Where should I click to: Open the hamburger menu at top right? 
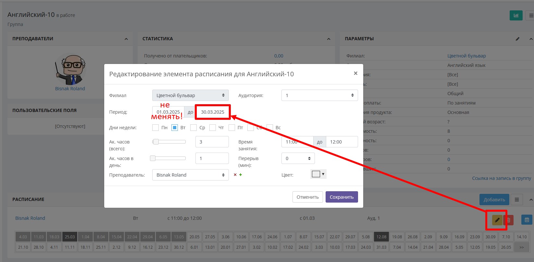point(531,15)
